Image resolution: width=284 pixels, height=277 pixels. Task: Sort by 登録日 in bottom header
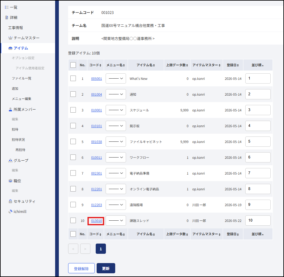233,234
